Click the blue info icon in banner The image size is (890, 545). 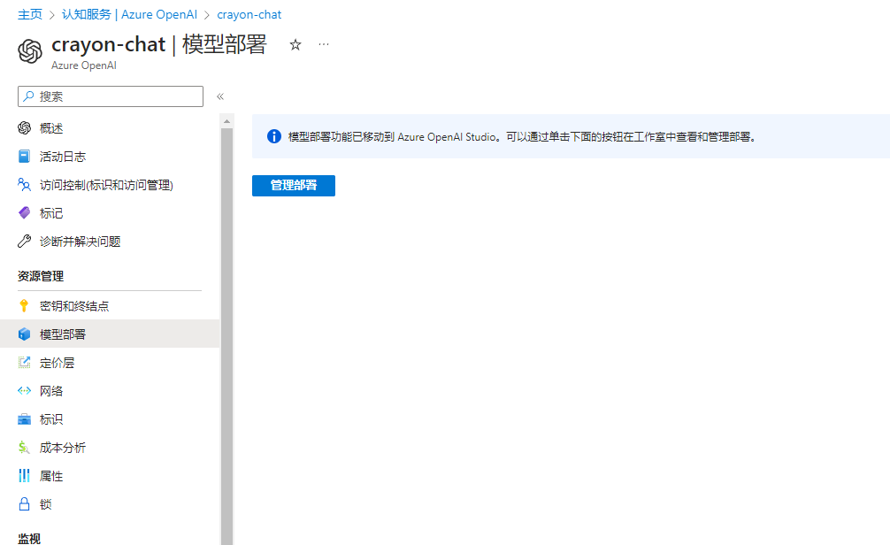tap(274, 136)
